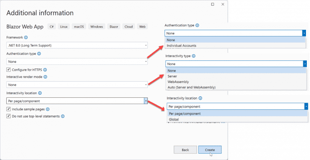Click the arrow of the left Per page/component dropdown
Screen dimensions: 310x160
[146, 101]
